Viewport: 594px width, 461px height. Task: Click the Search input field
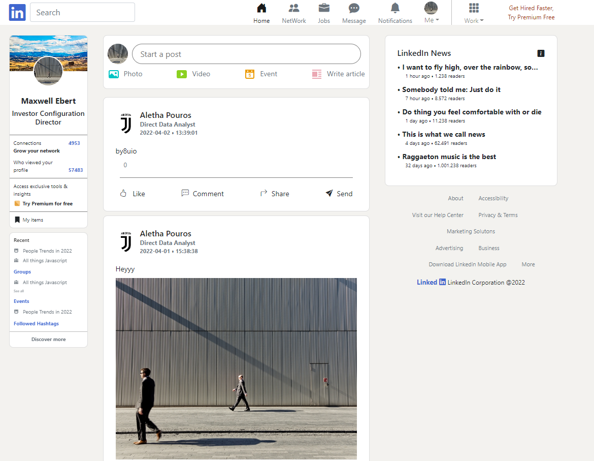coord(82,12)
